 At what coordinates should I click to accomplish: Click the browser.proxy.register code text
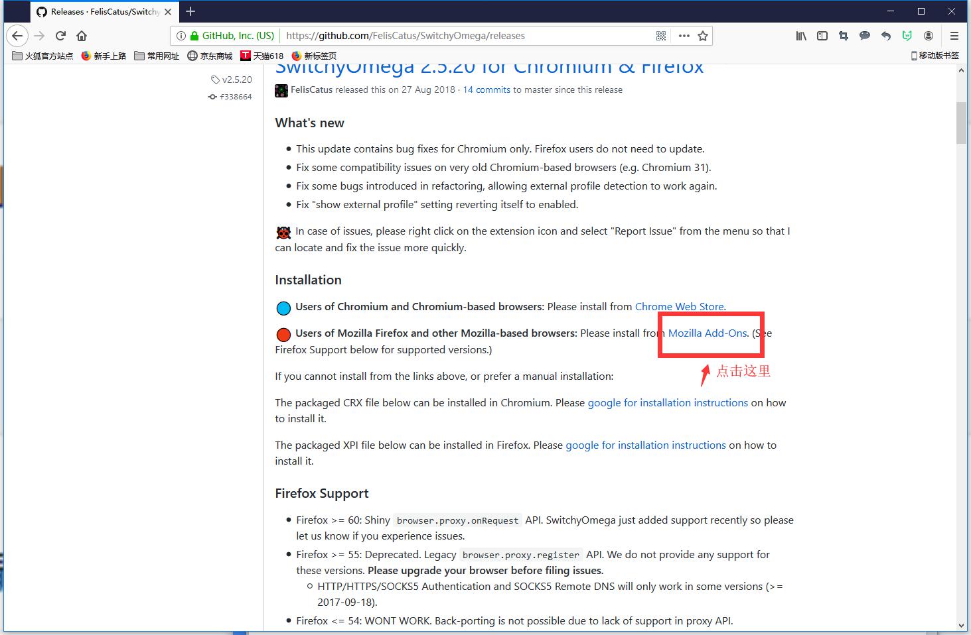(521, 555)
